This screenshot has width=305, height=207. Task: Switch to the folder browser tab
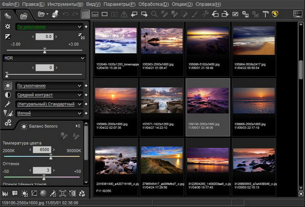pos(24,16)
